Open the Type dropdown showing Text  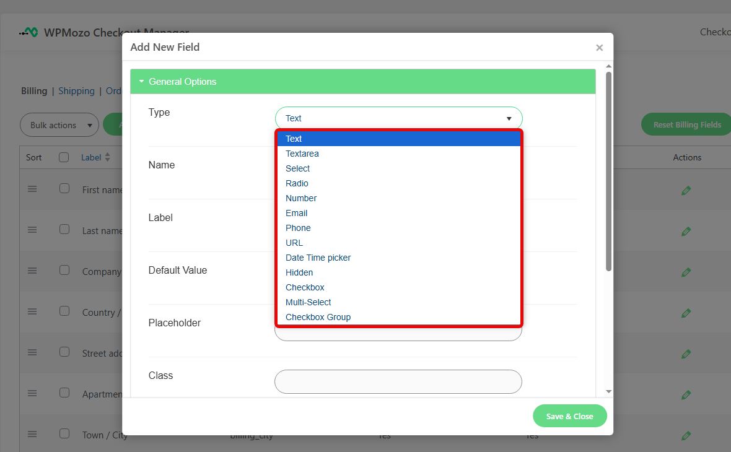point(398,118)
